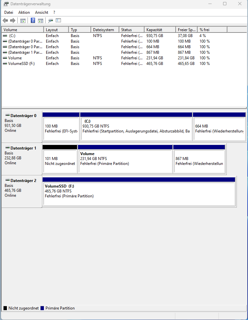Viewport: 248px width, 320px height.
Task: Click the 4 % free cell
Action: pyautogui.click(x=203, y=36)
